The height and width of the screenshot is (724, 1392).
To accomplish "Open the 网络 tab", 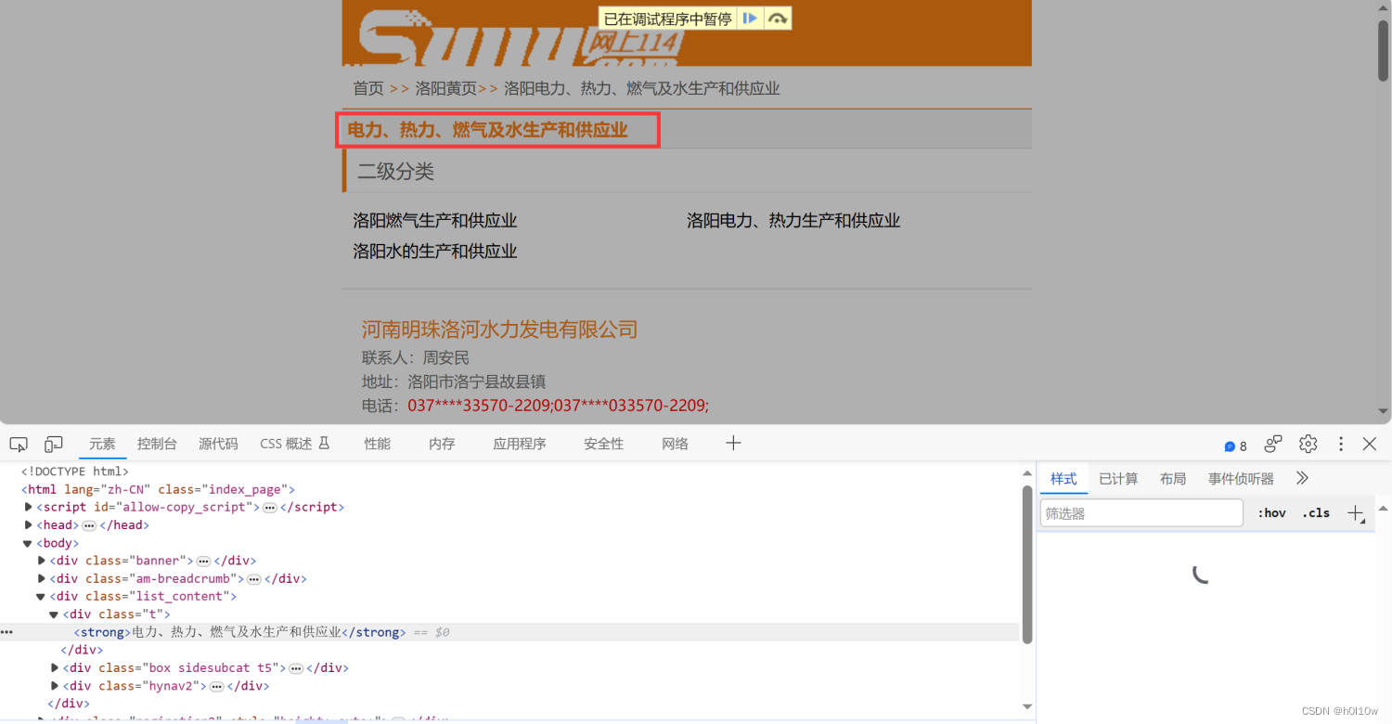I will click(x=676, y=444).
